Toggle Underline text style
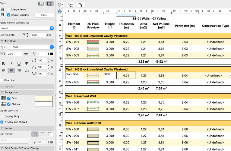 pos(19,64)
